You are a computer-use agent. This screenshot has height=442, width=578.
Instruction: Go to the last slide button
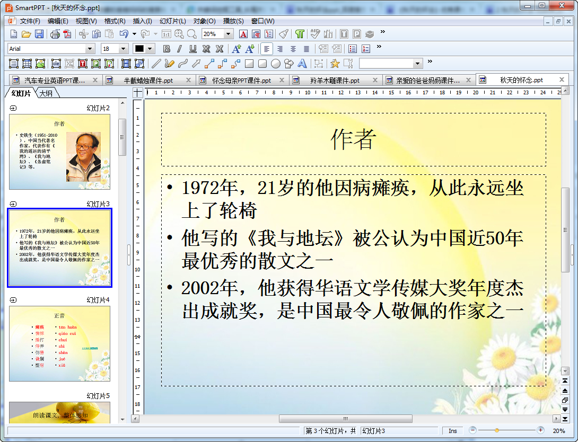(x=565, y=419)
